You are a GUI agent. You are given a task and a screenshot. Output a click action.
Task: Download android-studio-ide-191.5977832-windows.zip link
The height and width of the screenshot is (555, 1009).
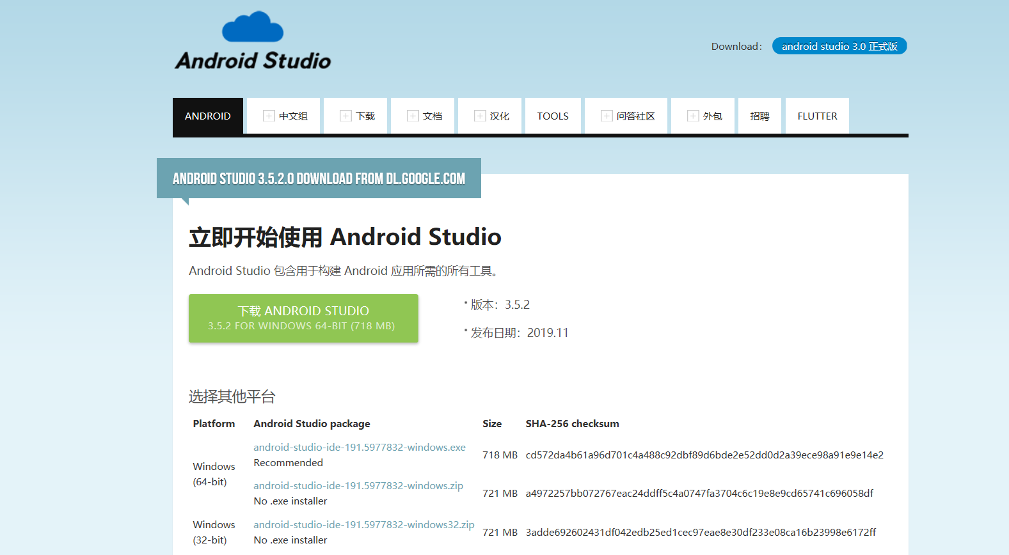pos(358,486)
